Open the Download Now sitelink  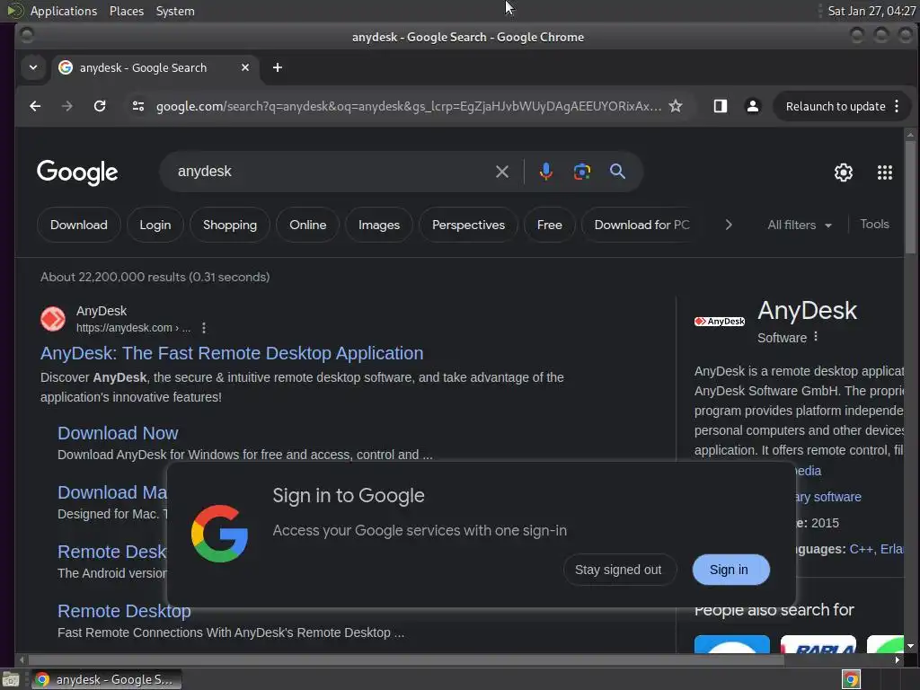tap(118, 433)
